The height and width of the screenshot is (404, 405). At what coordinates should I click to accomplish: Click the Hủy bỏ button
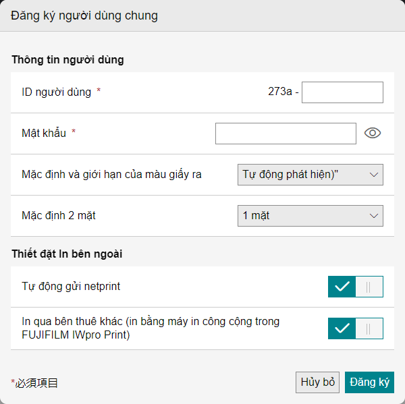coord(317,382)
